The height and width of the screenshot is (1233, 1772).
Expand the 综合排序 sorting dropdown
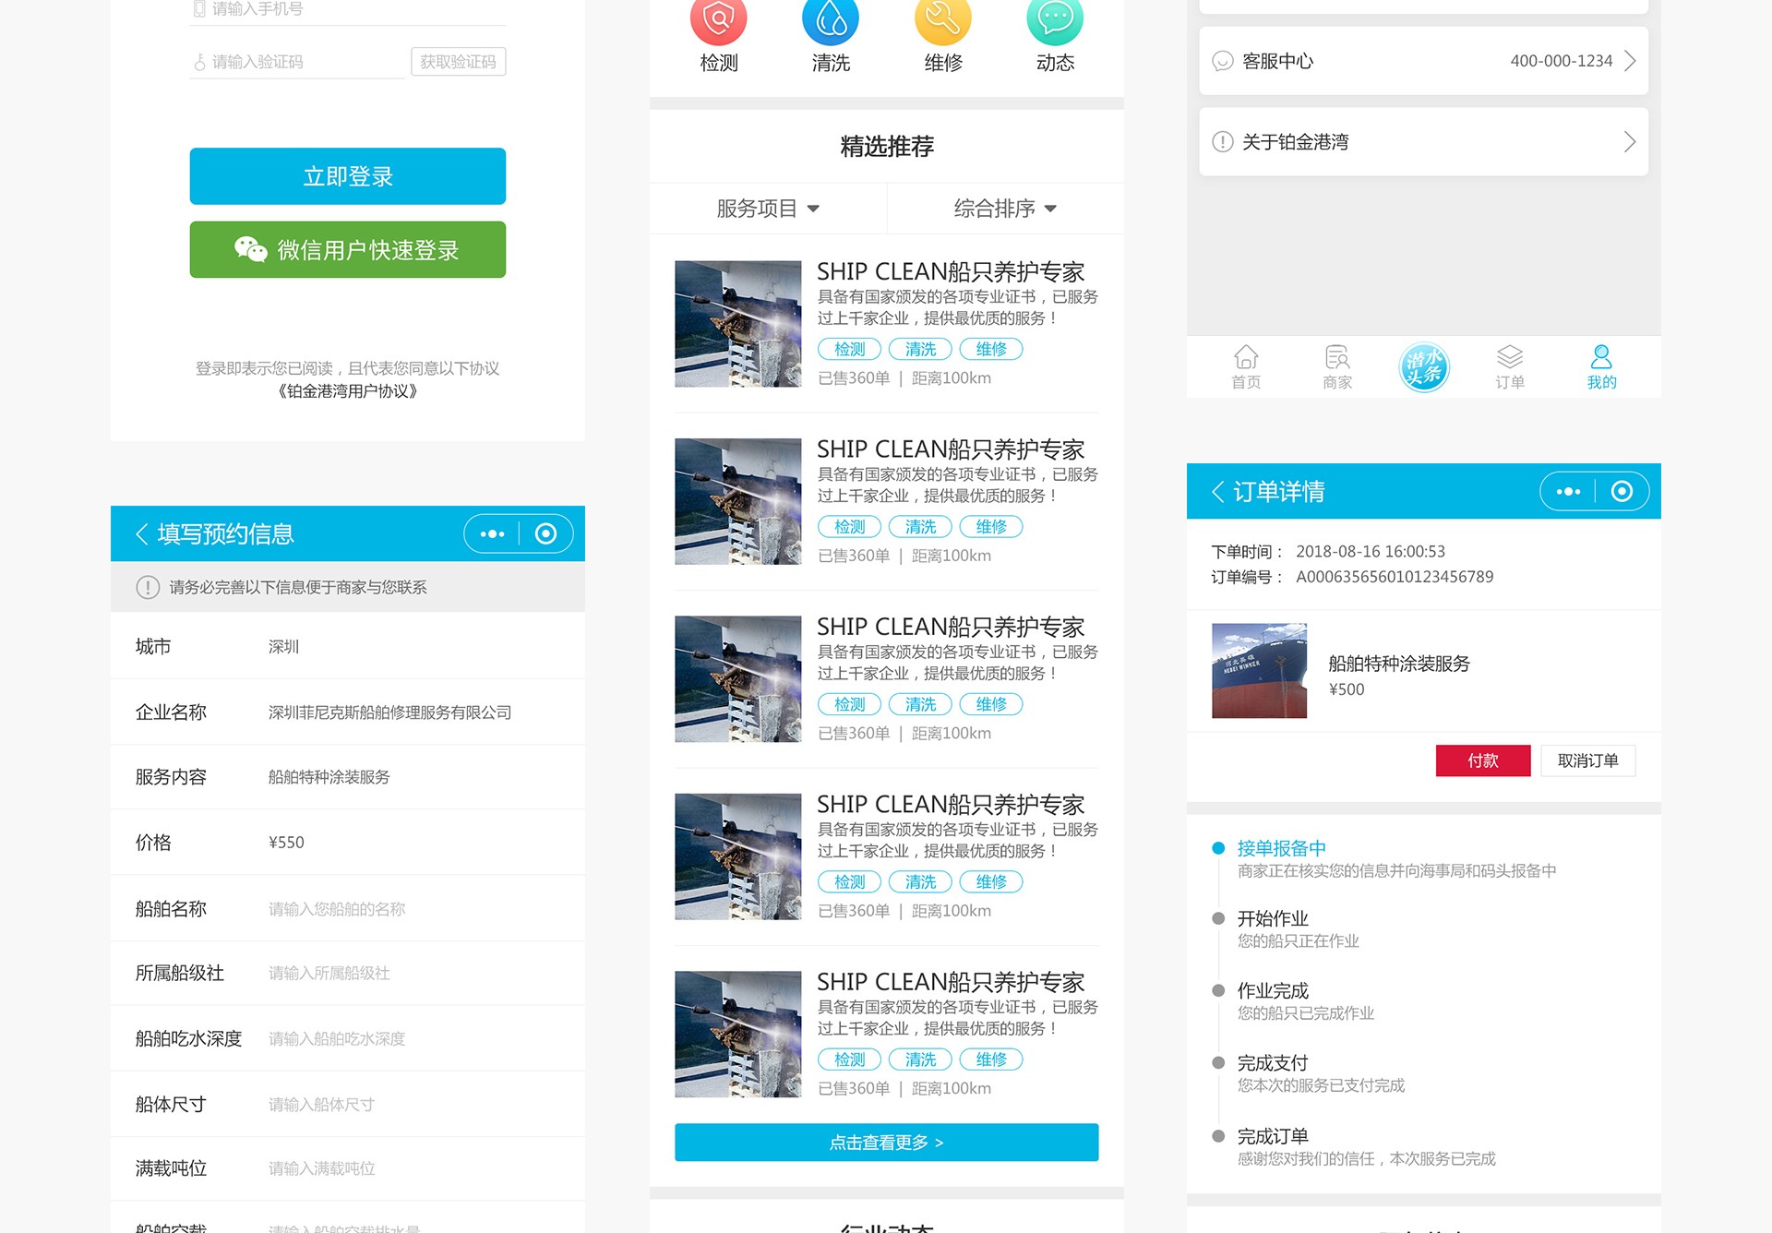[1005, 209]
